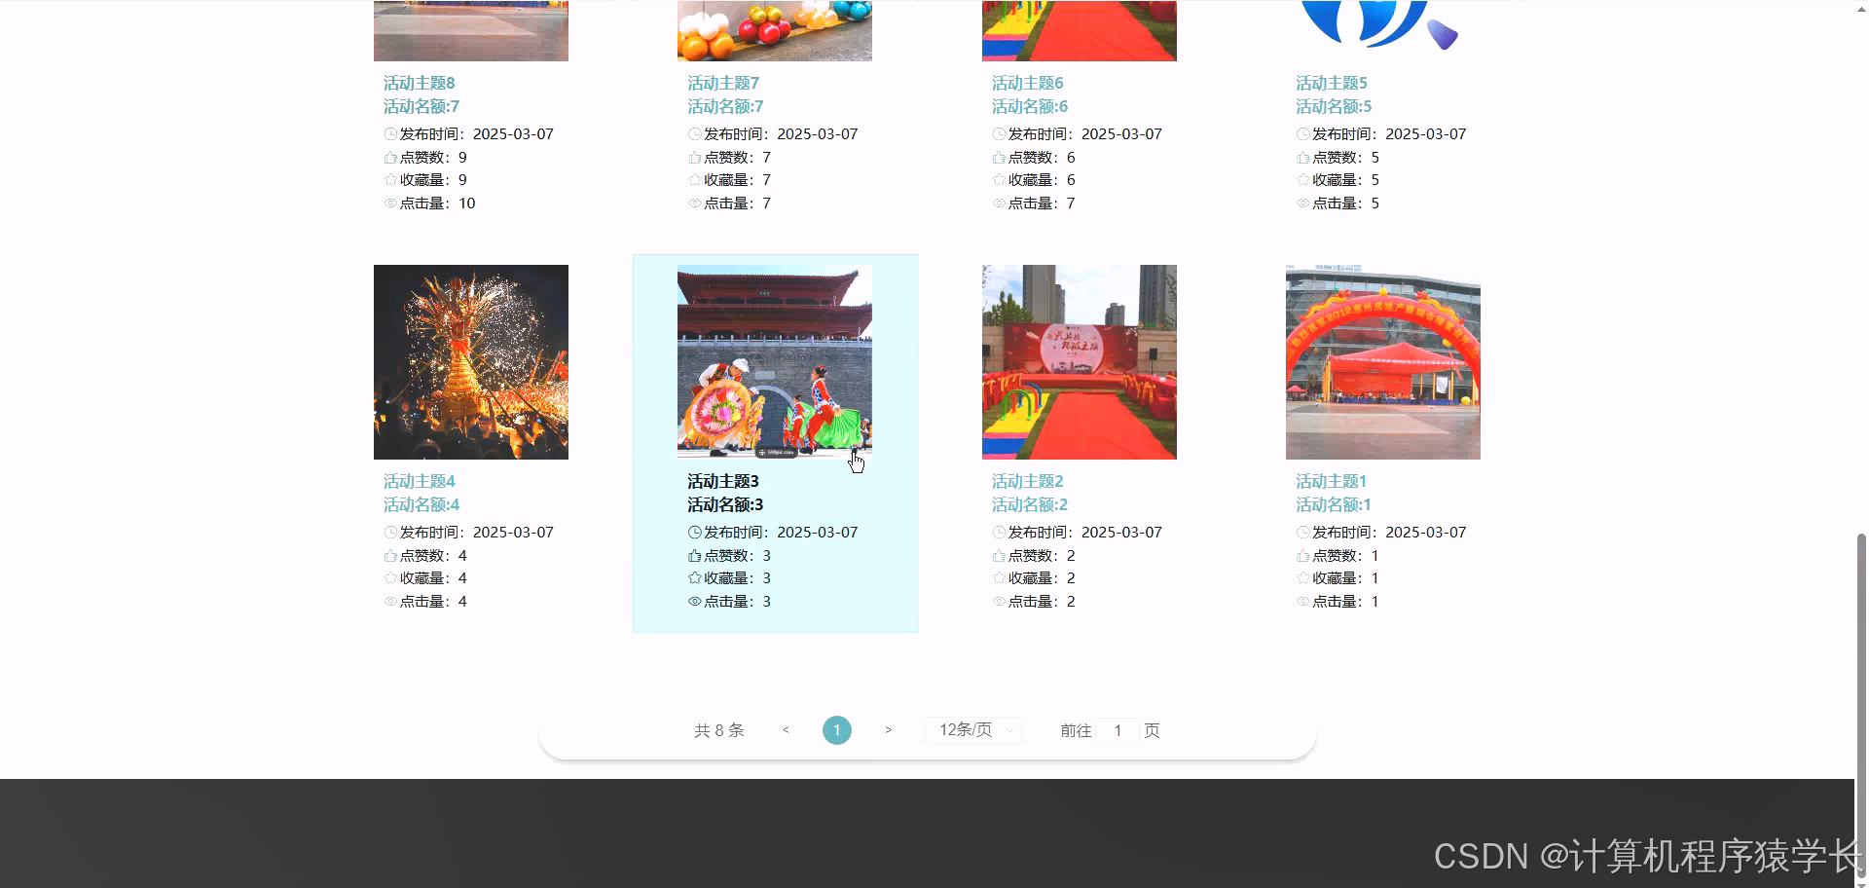Click the clock icon in 活动主题7 card
This screenshot has width=1869, height=888.
click(x=695, y=134)
